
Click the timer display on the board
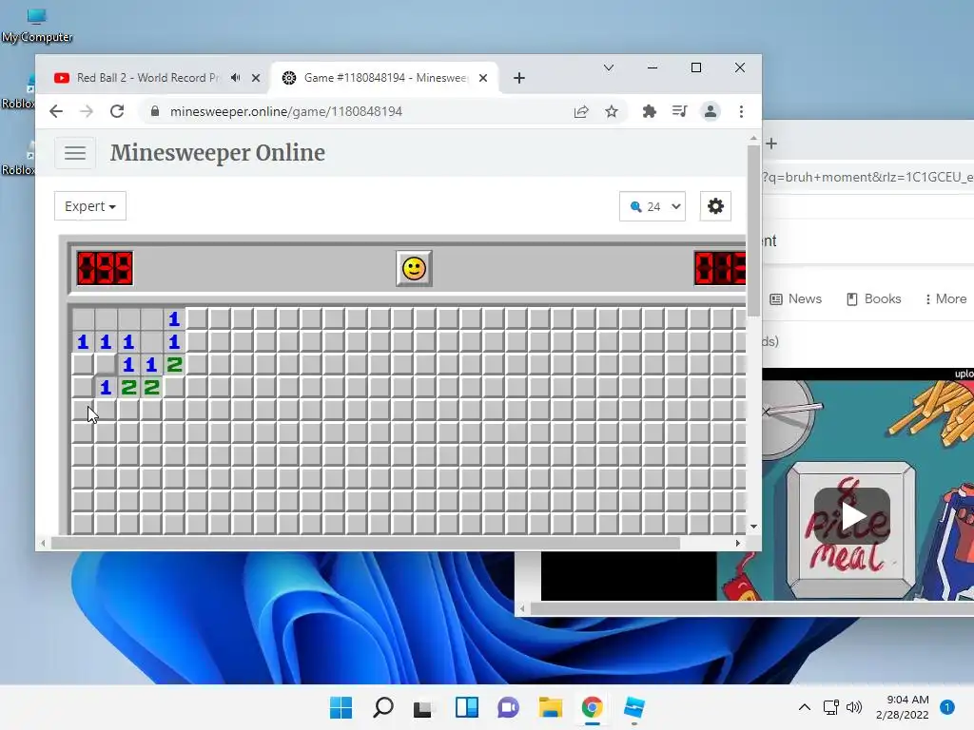point(720,268)
